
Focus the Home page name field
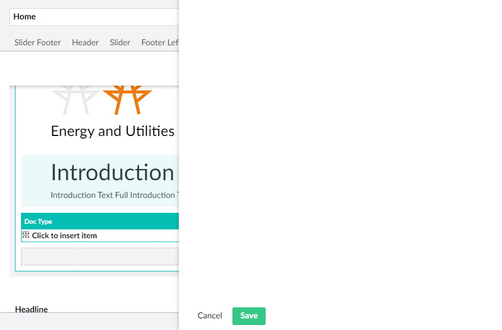94,17
